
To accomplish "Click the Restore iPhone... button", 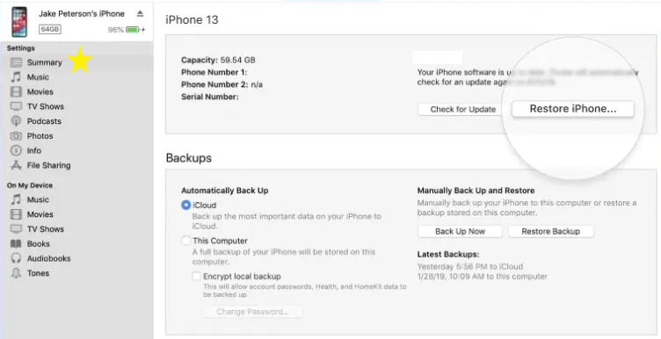I will coord(573,109).
